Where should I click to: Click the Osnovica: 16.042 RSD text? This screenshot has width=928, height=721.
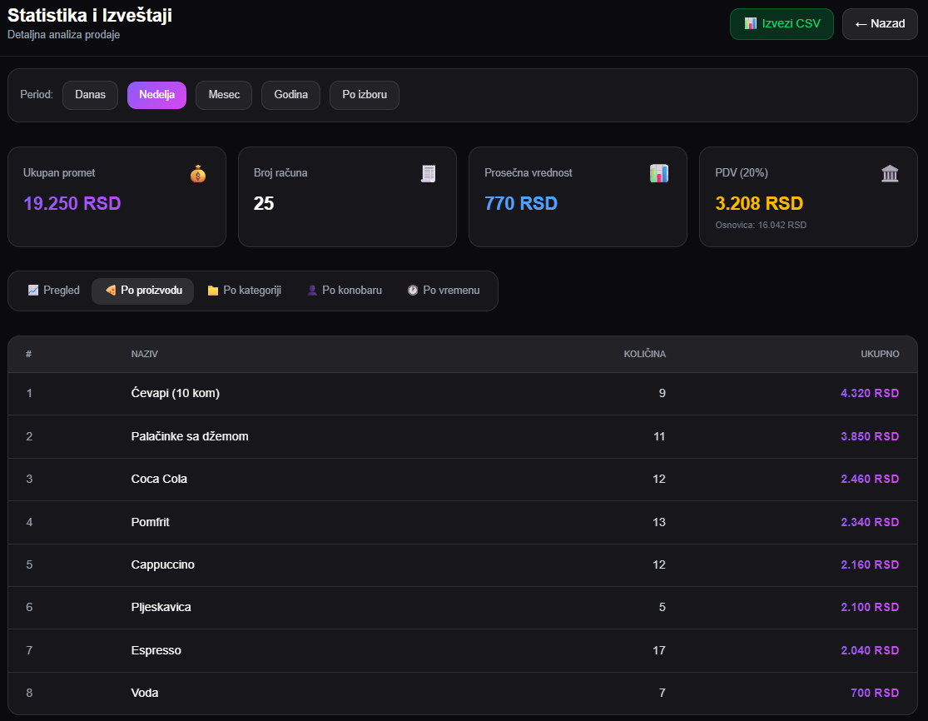point(761,225)
